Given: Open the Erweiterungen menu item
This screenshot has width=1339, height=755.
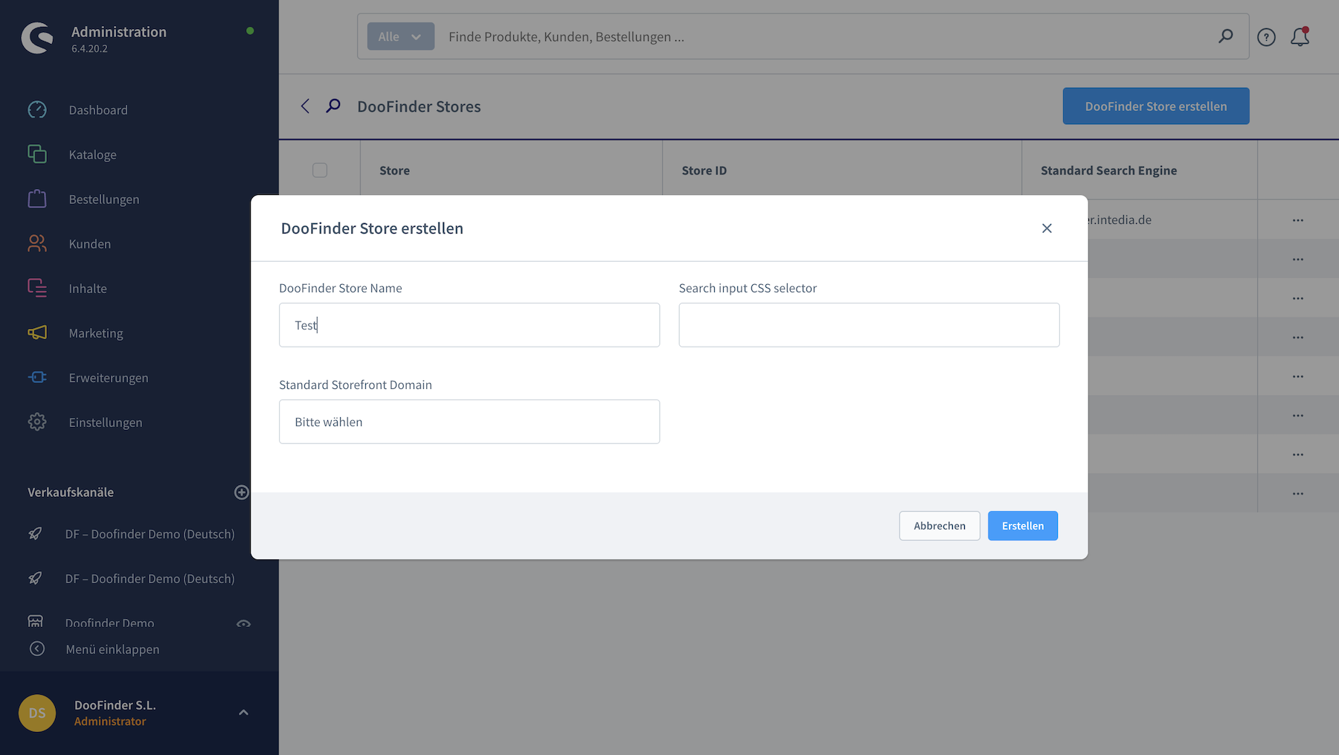Looking at the screenshot, I should (x=109, y=378).
